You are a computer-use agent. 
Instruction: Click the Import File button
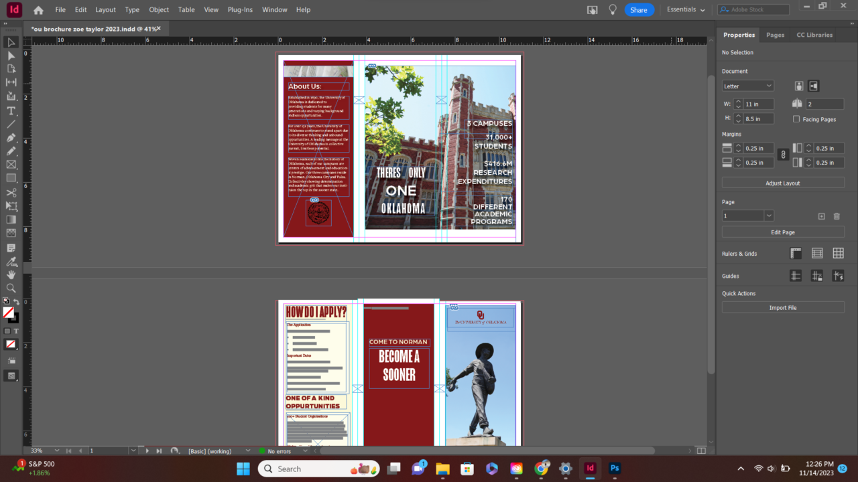[783, 307]
